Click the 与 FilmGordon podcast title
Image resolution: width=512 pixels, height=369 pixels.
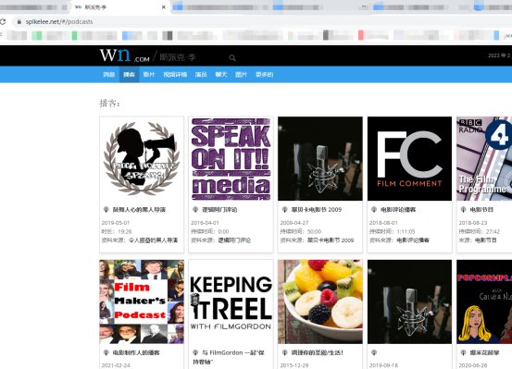click(x=229, y=357)
